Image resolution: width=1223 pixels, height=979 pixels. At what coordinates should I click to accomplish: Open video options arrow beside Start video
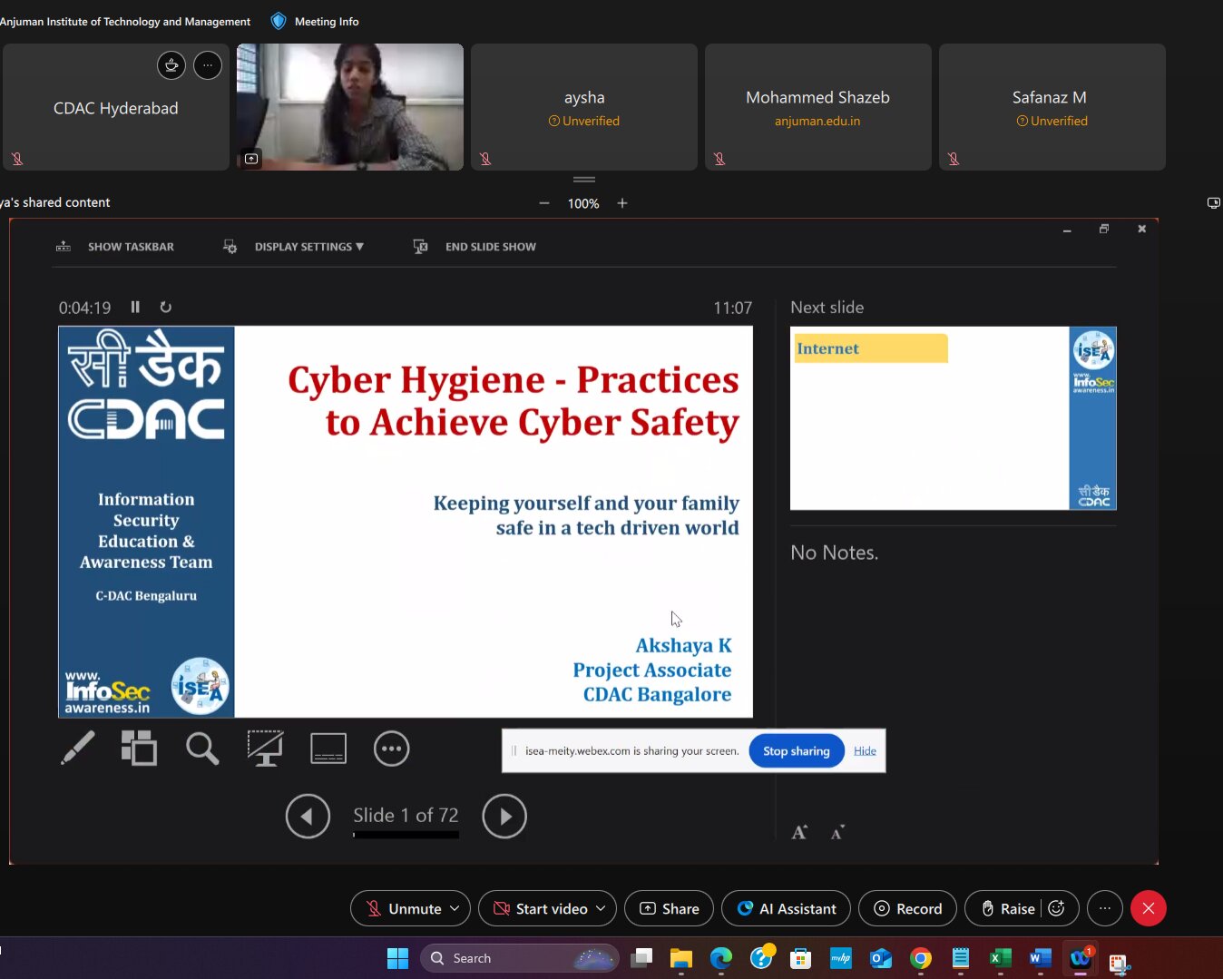[x=601, y=908]
